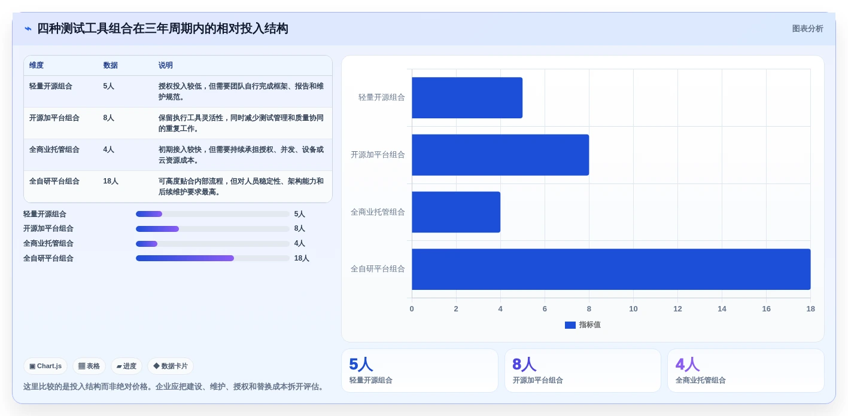Select table cell 全自研平台组合
The height and width of the screenshot is (416, 848).
54,181
